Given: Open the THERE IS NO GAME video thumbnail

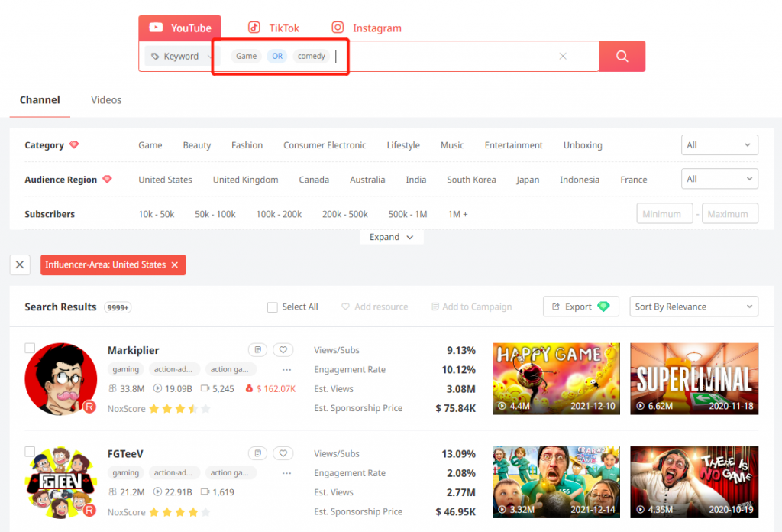Looking at the screenshot, I should (694, 482).
